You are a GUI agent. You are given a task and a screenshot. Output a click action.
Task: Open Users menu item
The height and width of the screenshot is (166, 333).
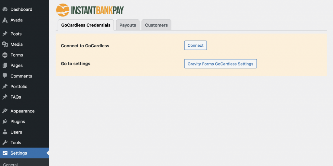tap(24, 132)
